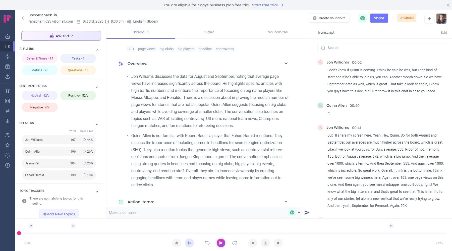Viewport: 452px width, 251px height.
Task: Skip forward 15 seconds in playback
Action: click(235, 243)
